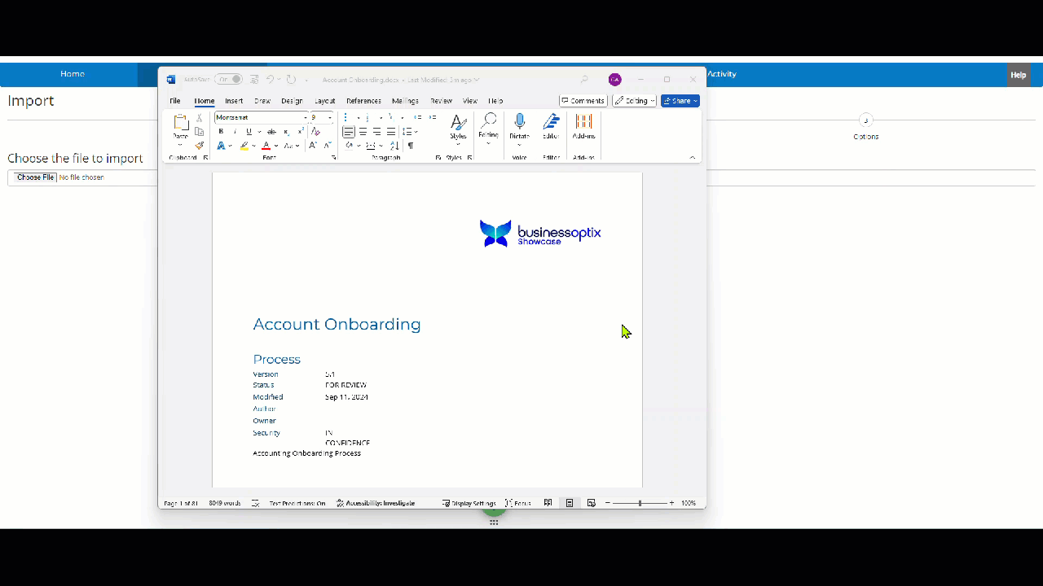This screenshot has height=586, width=1043.
Task: Switch to the Insert ribbon tab
Action: click(234, 101)
